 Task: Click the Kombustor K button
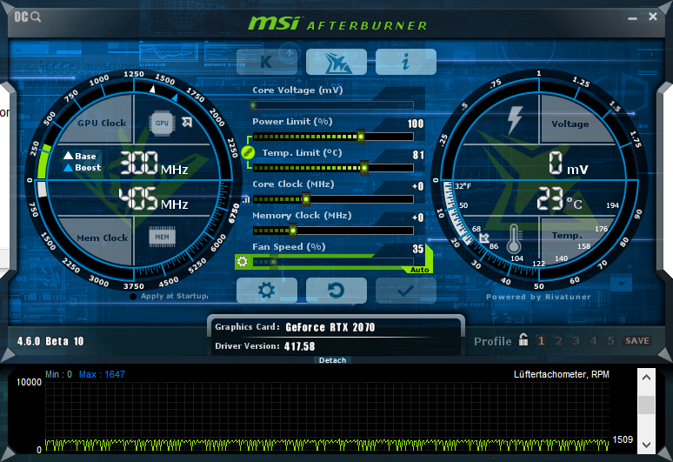[267, 62]
